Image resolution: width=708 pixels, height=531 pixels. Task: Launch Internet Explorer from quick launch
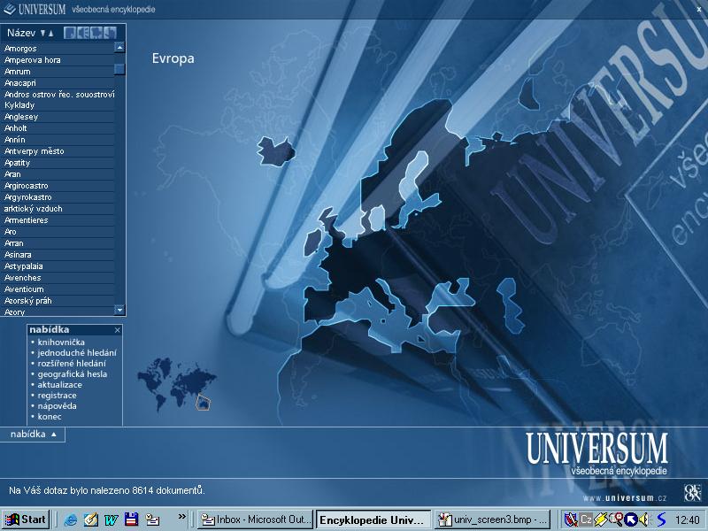click(x=71, y=519)
